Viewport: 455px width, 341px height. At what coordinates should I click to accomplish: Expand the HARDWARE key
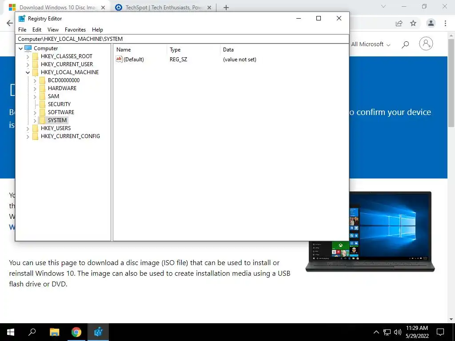tap(35, 88)
